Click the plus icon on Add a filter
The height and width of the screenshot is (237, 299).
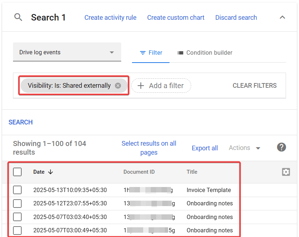point(141,86)
